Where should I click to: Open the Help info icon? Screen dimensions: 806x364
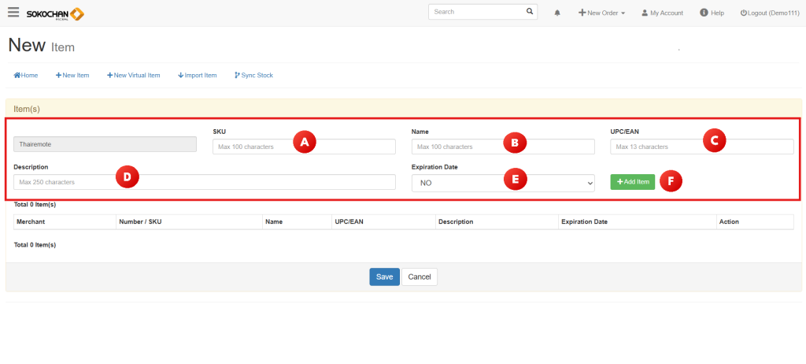tap(703, 13)
